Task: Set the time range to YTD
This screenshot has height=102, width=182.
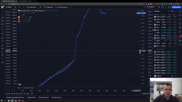Action: tap(20, 94)
